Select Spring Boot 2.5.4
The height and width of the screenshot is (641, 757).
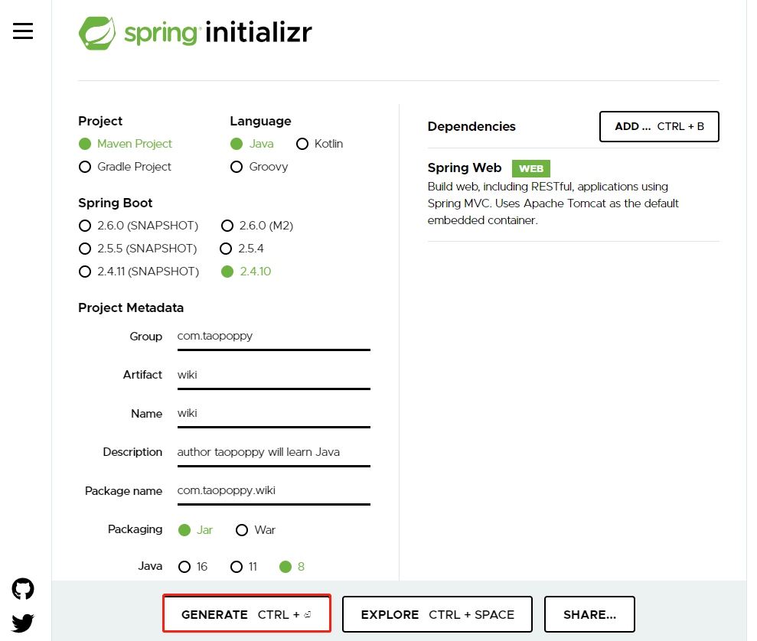pos(241,249)
